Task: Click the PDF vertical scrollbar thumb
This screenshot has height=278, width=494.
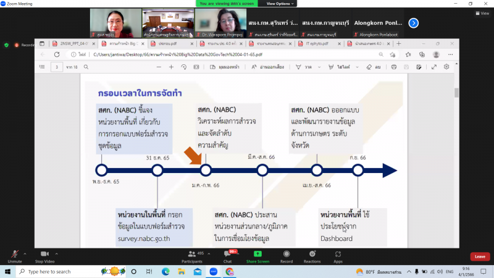Action: click(456, 93)
